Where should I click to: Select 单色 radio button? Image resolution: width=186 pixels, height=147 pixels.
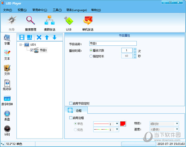pos(75,124)
